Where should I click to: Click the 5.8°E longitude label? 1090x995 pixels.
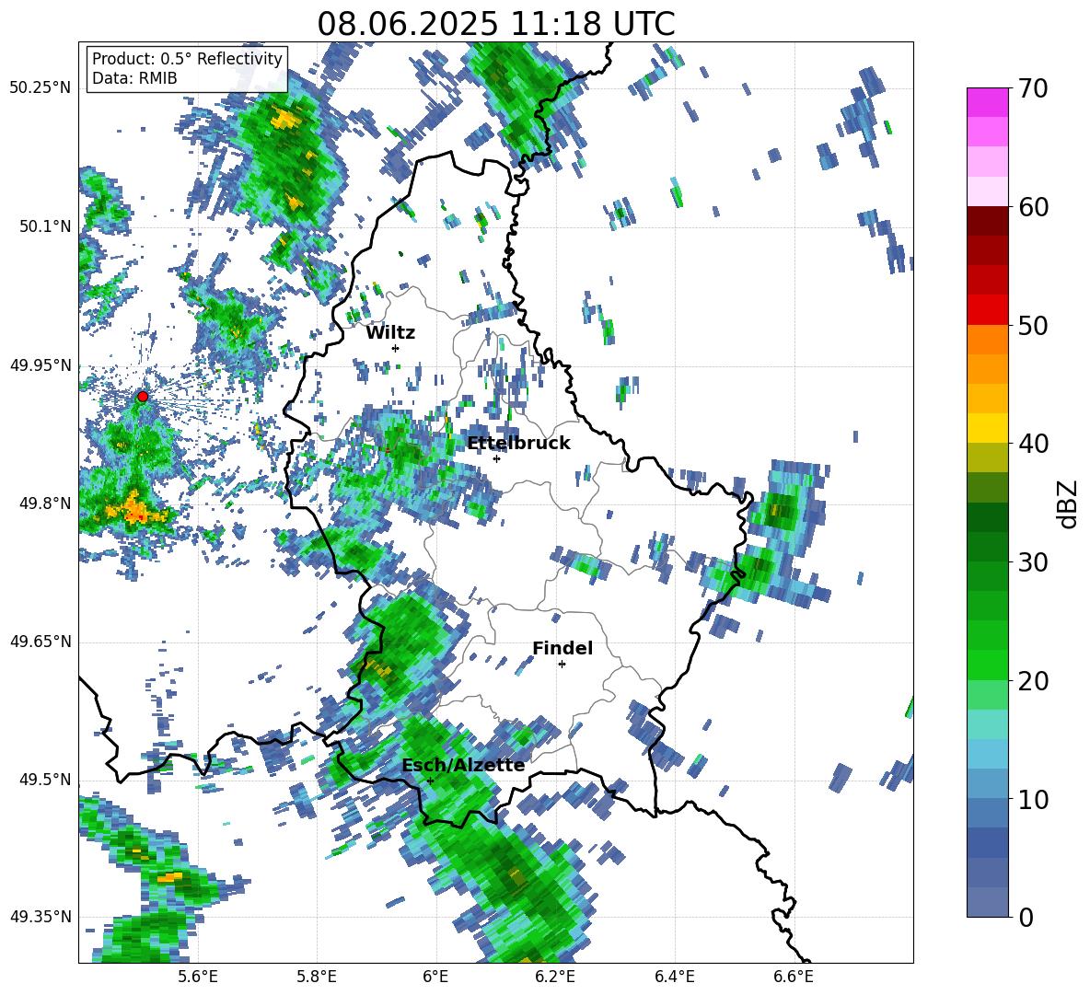[317, 977]
